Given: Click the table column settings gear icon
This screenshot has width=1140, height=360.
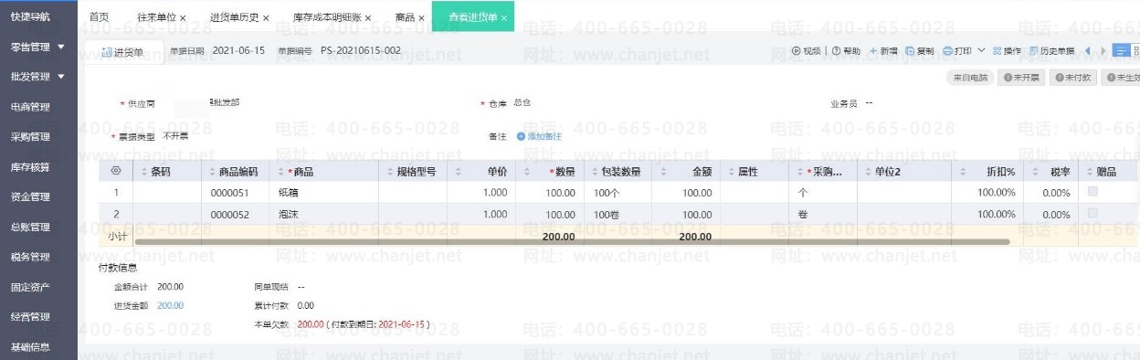Looking at the screenshot, I should (x=116, y=171).
